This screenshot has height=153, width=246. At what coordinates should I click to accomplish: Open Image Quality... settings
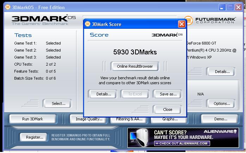tap(89, 119)
